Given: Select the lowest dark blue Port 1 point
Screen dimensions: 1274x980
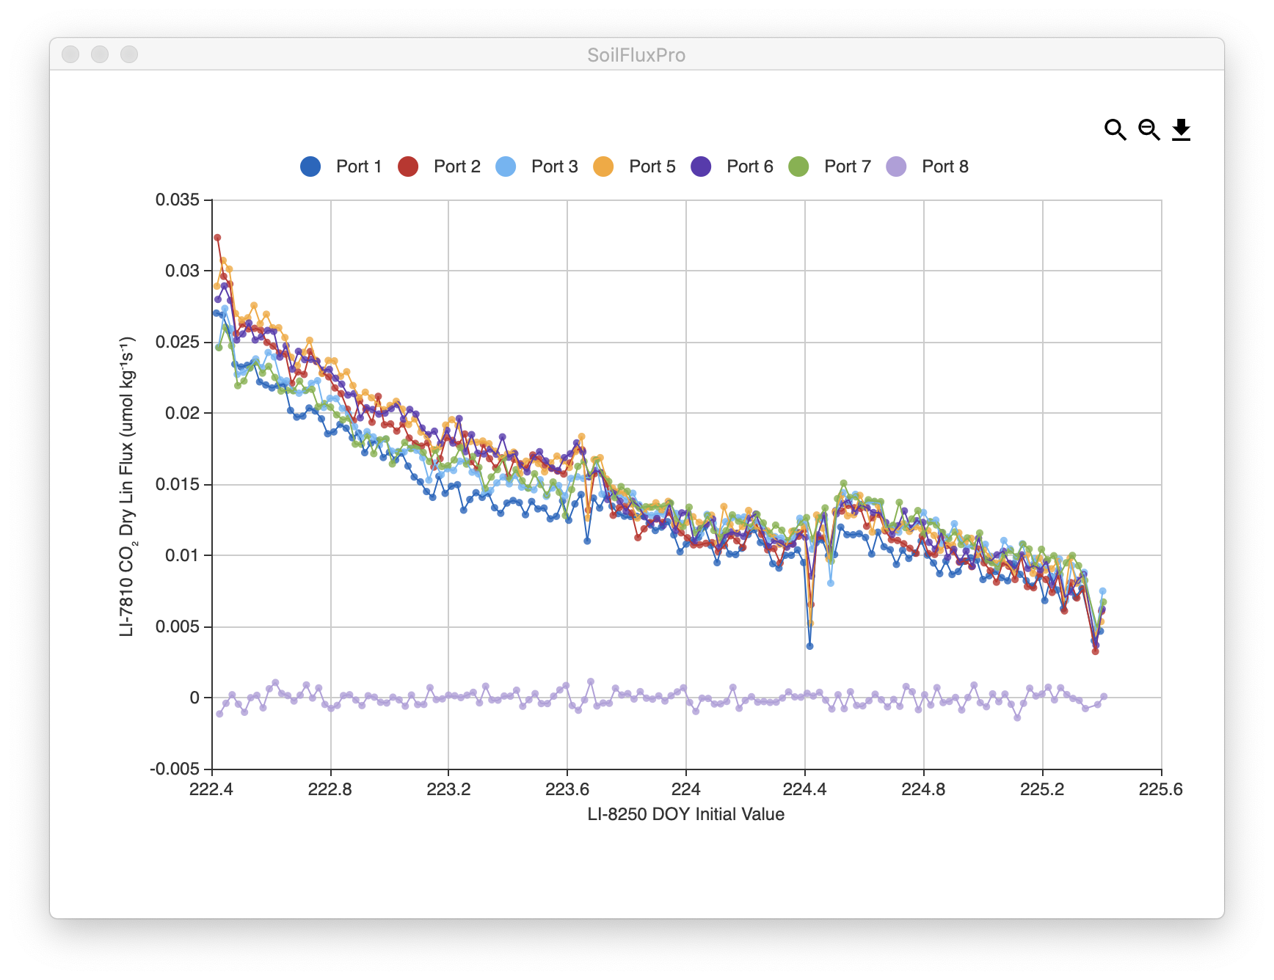Looking at the screenshot, I should [809, 646].
